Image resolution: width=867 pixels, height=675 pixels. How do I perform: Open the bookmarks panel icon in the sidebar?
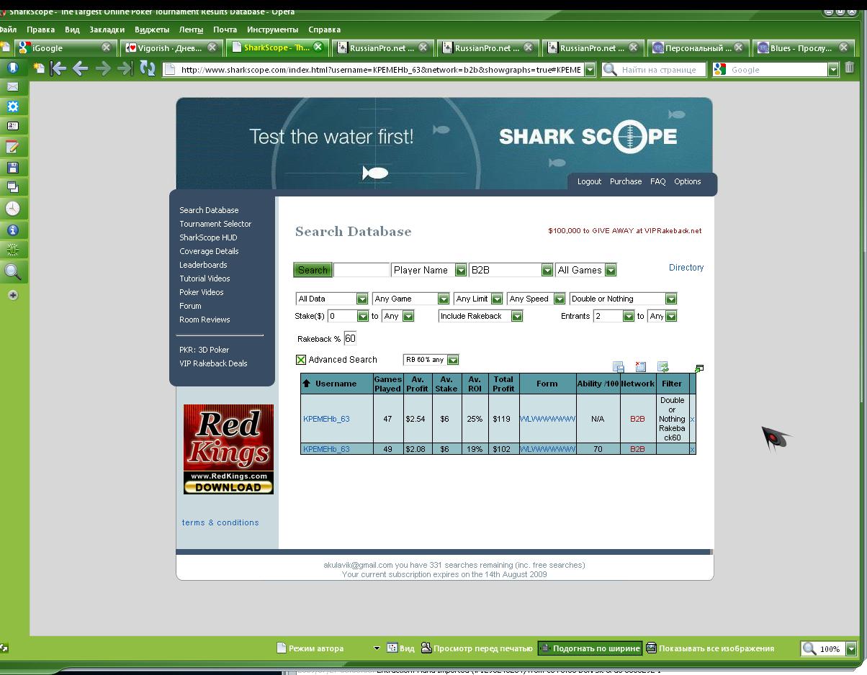(12, 67)
